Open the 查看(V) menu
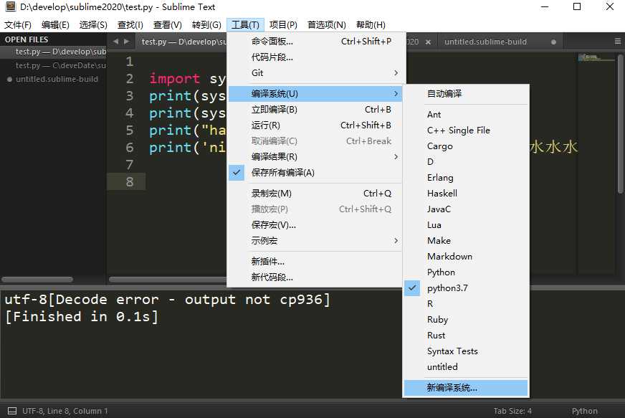625x418 pixels. pos(168,24)
